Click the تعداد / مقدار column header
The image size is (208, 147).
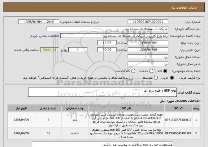48,108
